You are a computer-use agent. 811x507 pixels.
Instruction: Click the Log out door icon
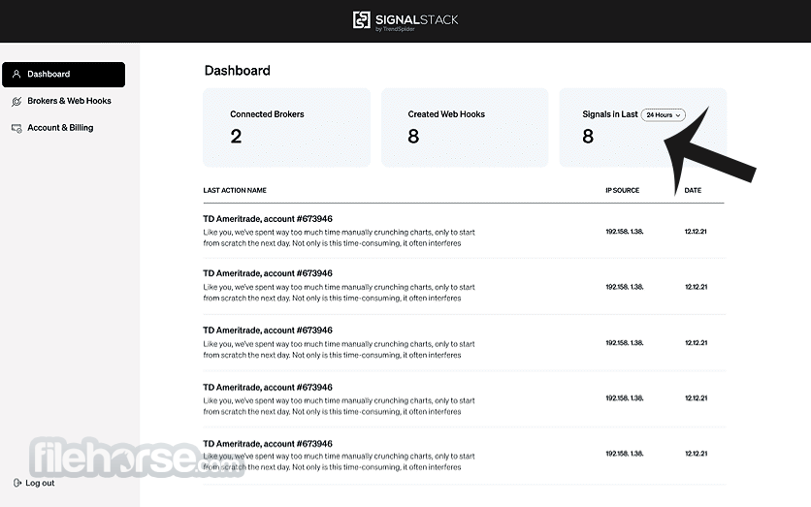17,483
